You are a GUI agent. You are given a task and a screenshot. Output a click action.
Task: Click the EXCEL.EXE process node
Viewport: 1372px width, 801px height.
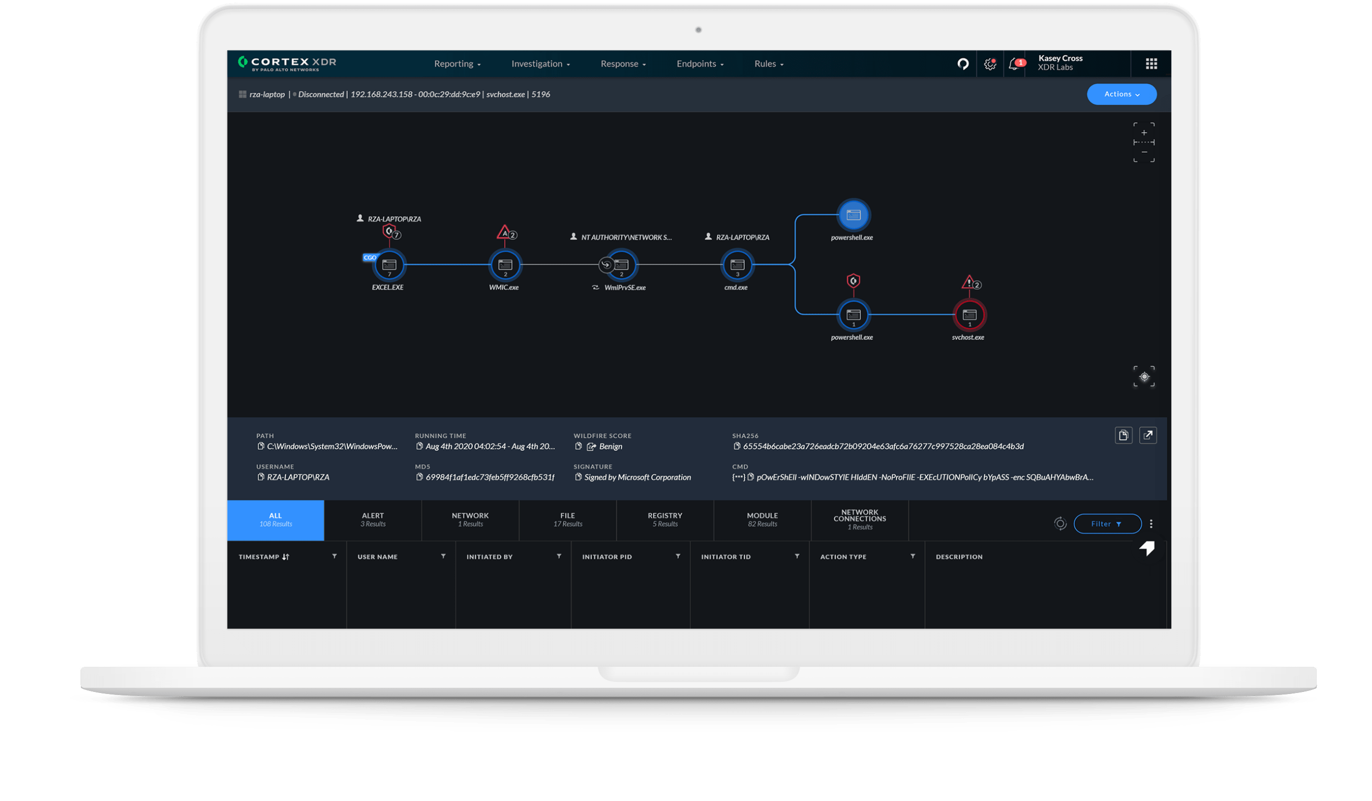coord(389,265)
